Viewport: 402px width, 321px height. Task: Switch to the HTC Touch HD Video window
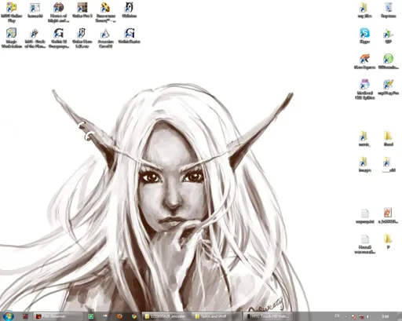click(x=267, y=316)
